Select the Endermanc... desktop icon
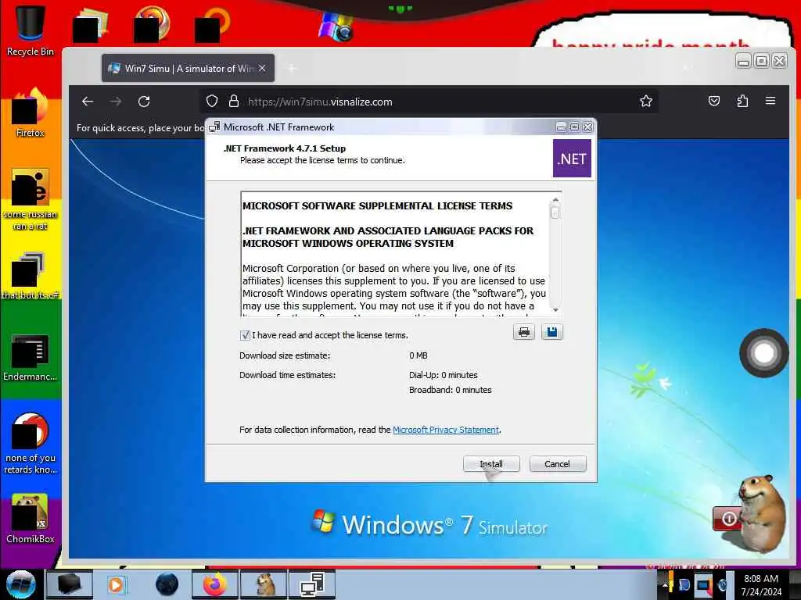 31,357
